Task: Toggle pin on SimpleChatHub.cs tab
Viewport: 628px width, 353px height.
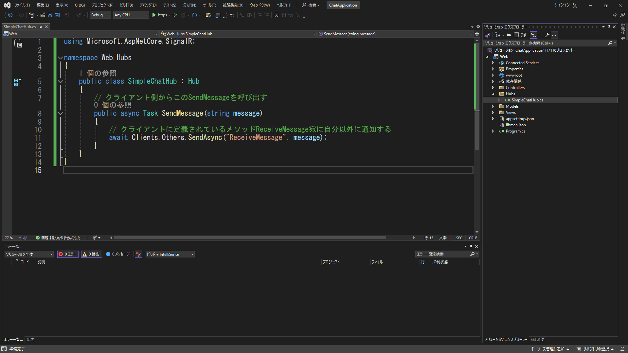Action: coord(41,27)
